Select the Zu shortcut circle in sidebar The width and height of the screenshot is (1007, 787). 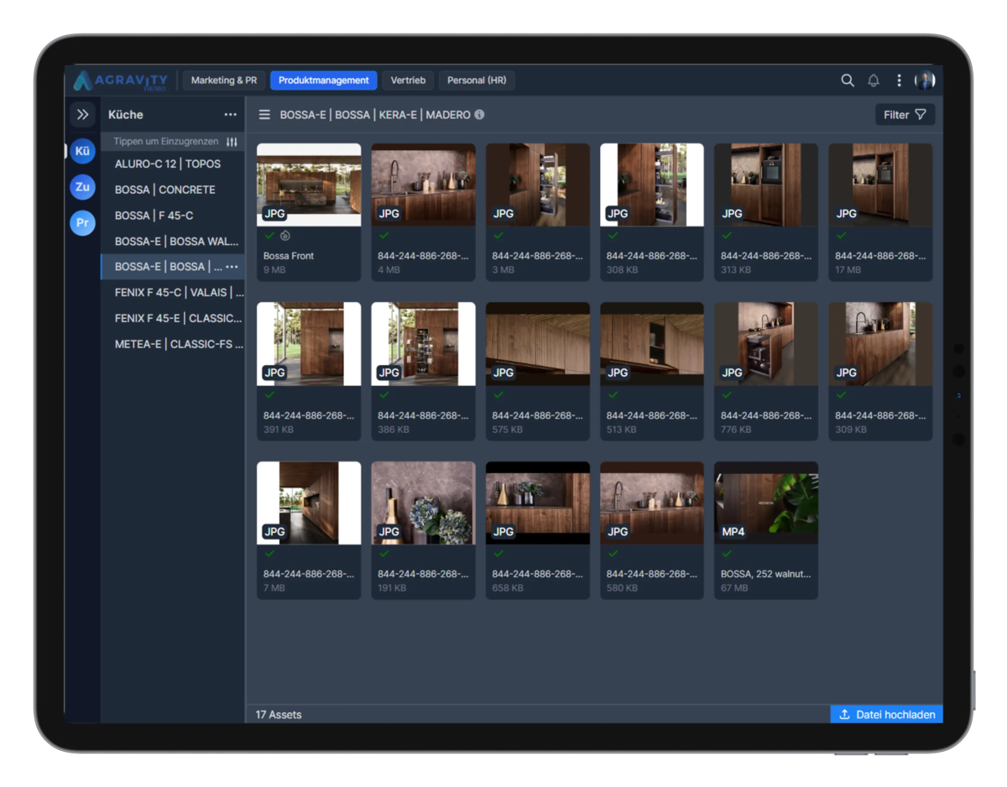(x=81, y=187)
